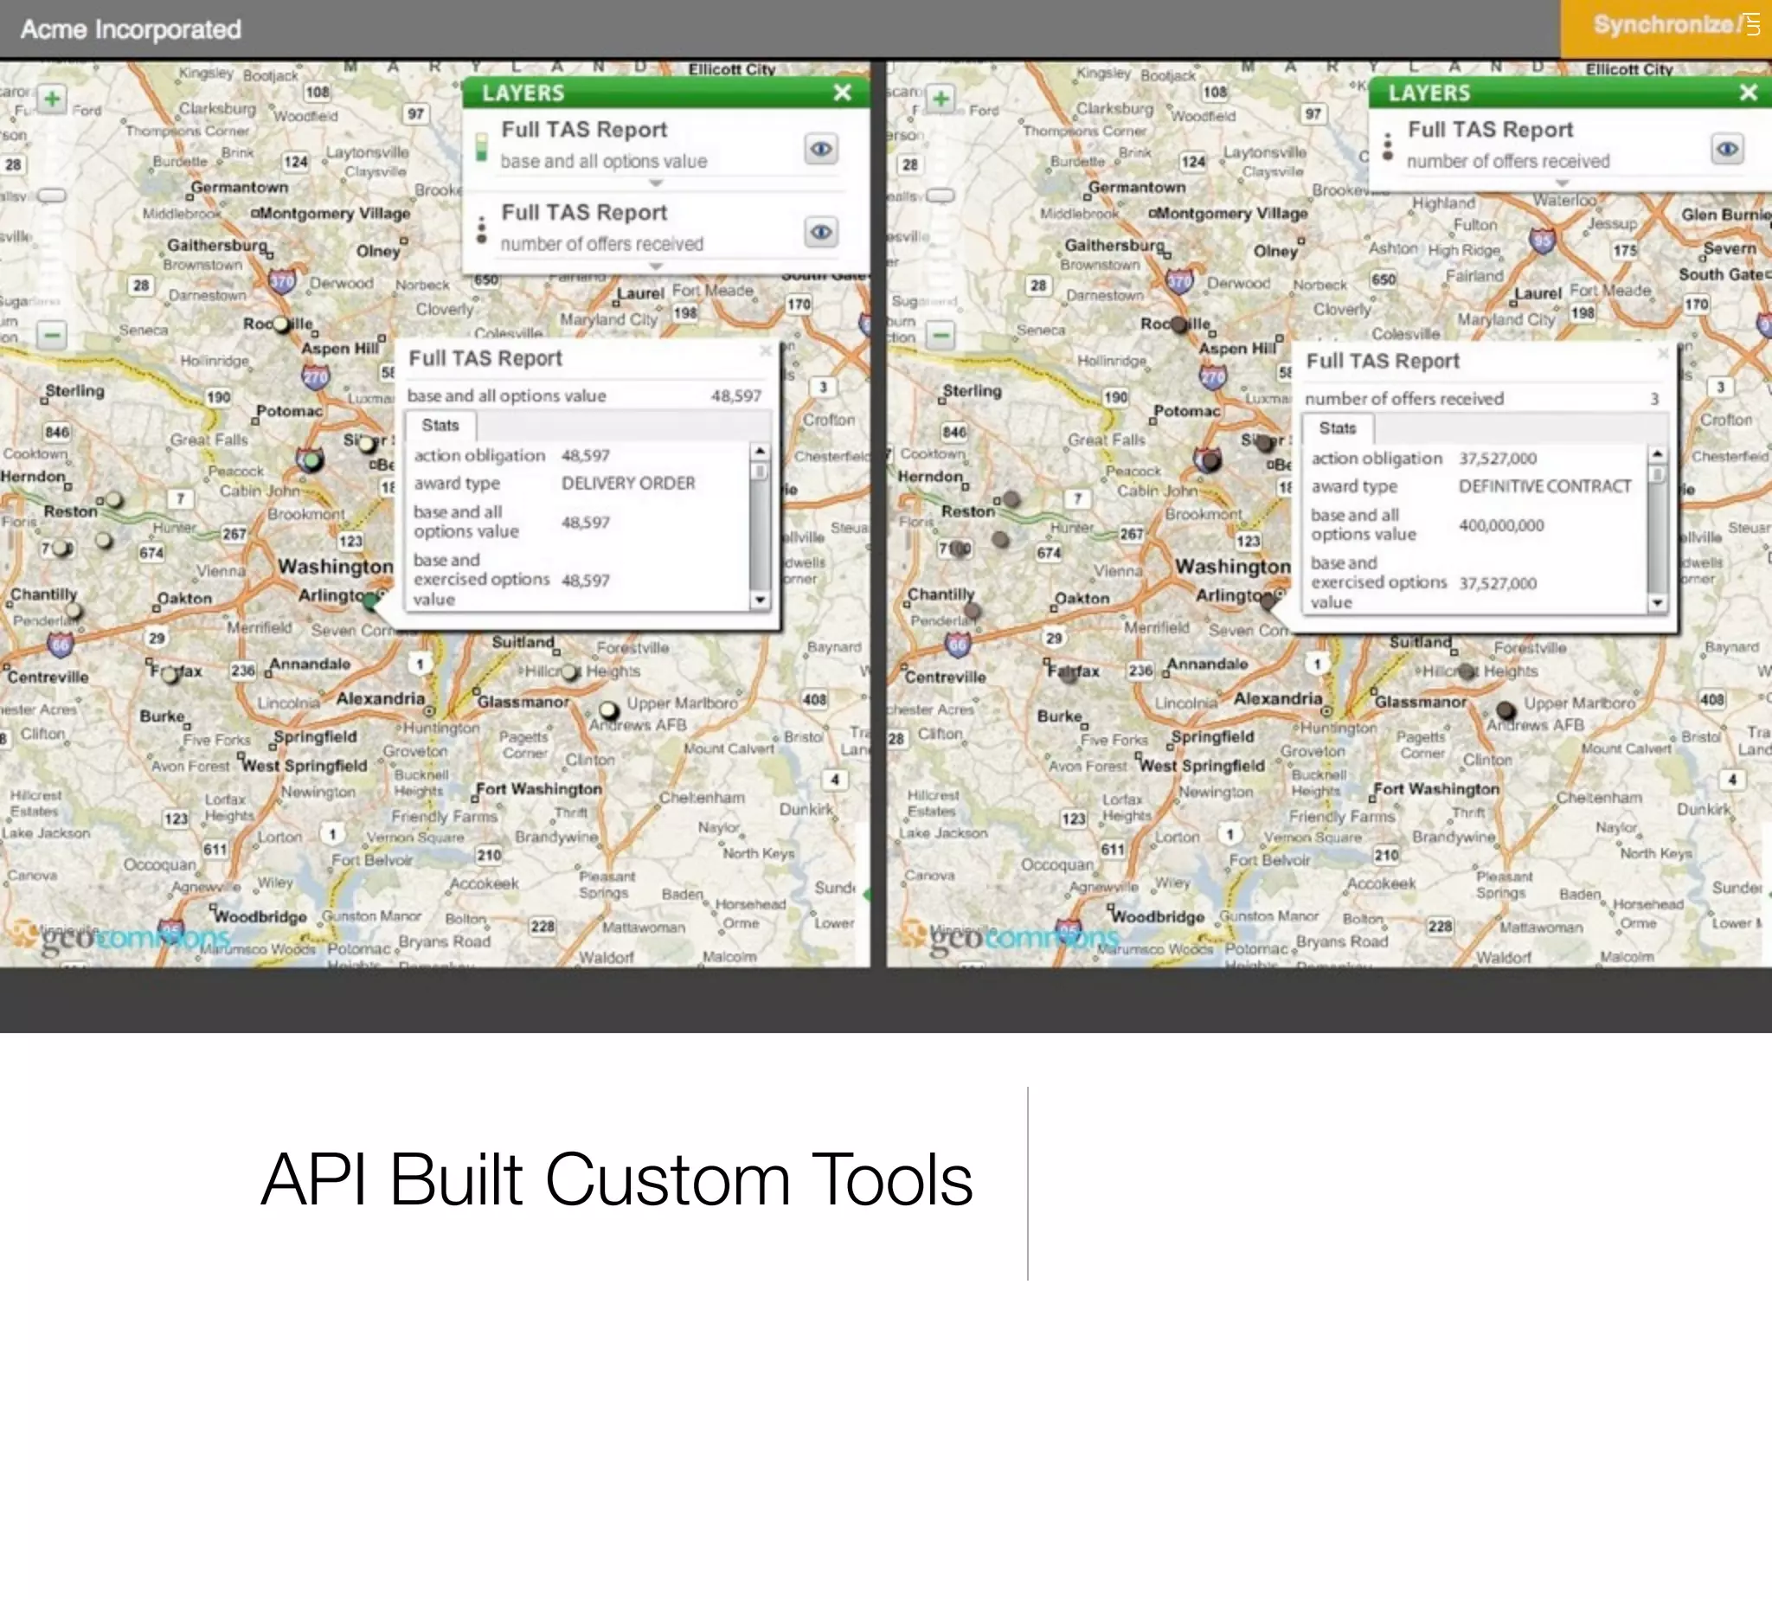The image size is (1772, 1599).
Task: Click the left popup scrollbar up arrow
Action: click(760, 451)
